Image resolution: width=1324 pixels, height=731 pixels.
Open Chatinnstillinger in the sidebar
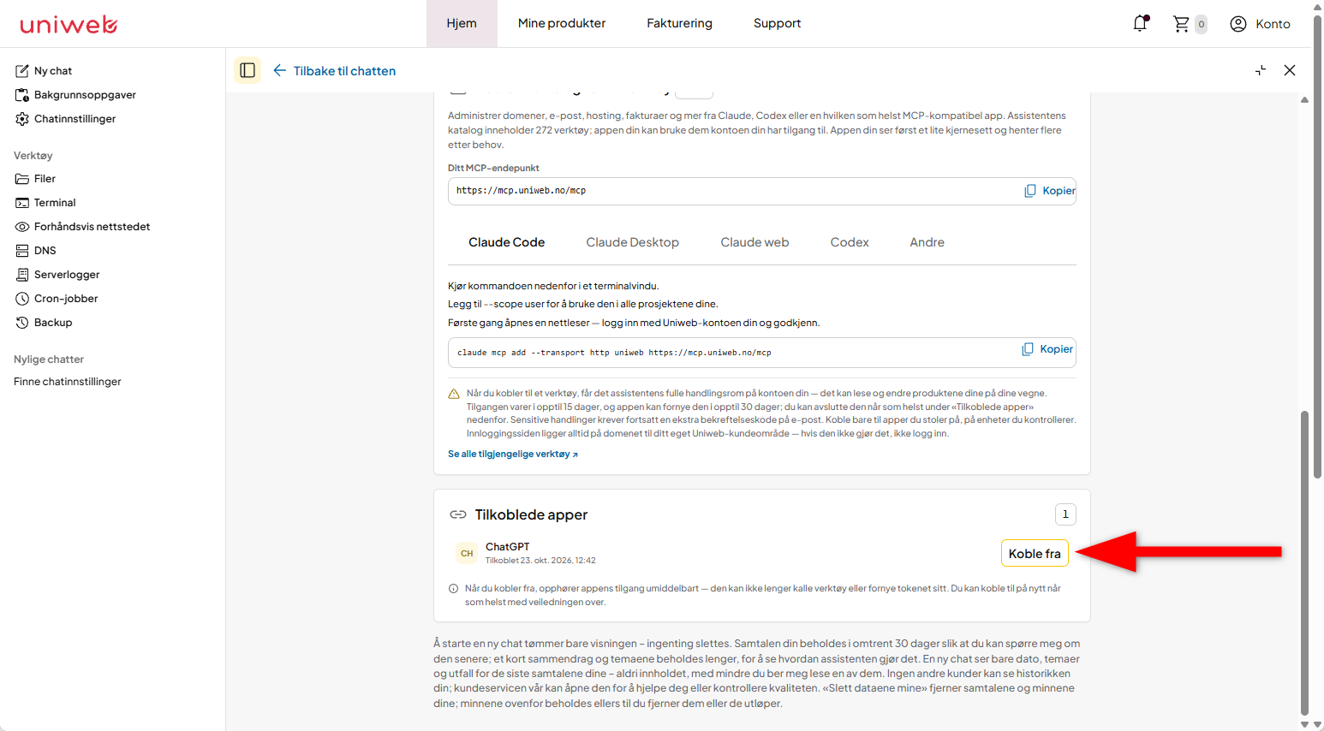pyautogui.click(x=65, y=119)
